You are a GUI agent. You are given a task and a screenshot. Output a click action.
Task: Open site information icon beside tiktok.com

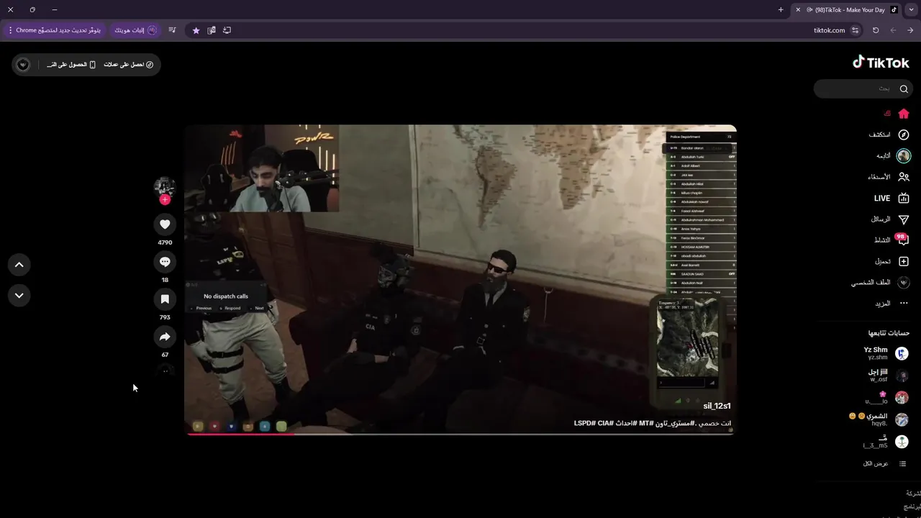pyautogui.click(x=855, y=30)
